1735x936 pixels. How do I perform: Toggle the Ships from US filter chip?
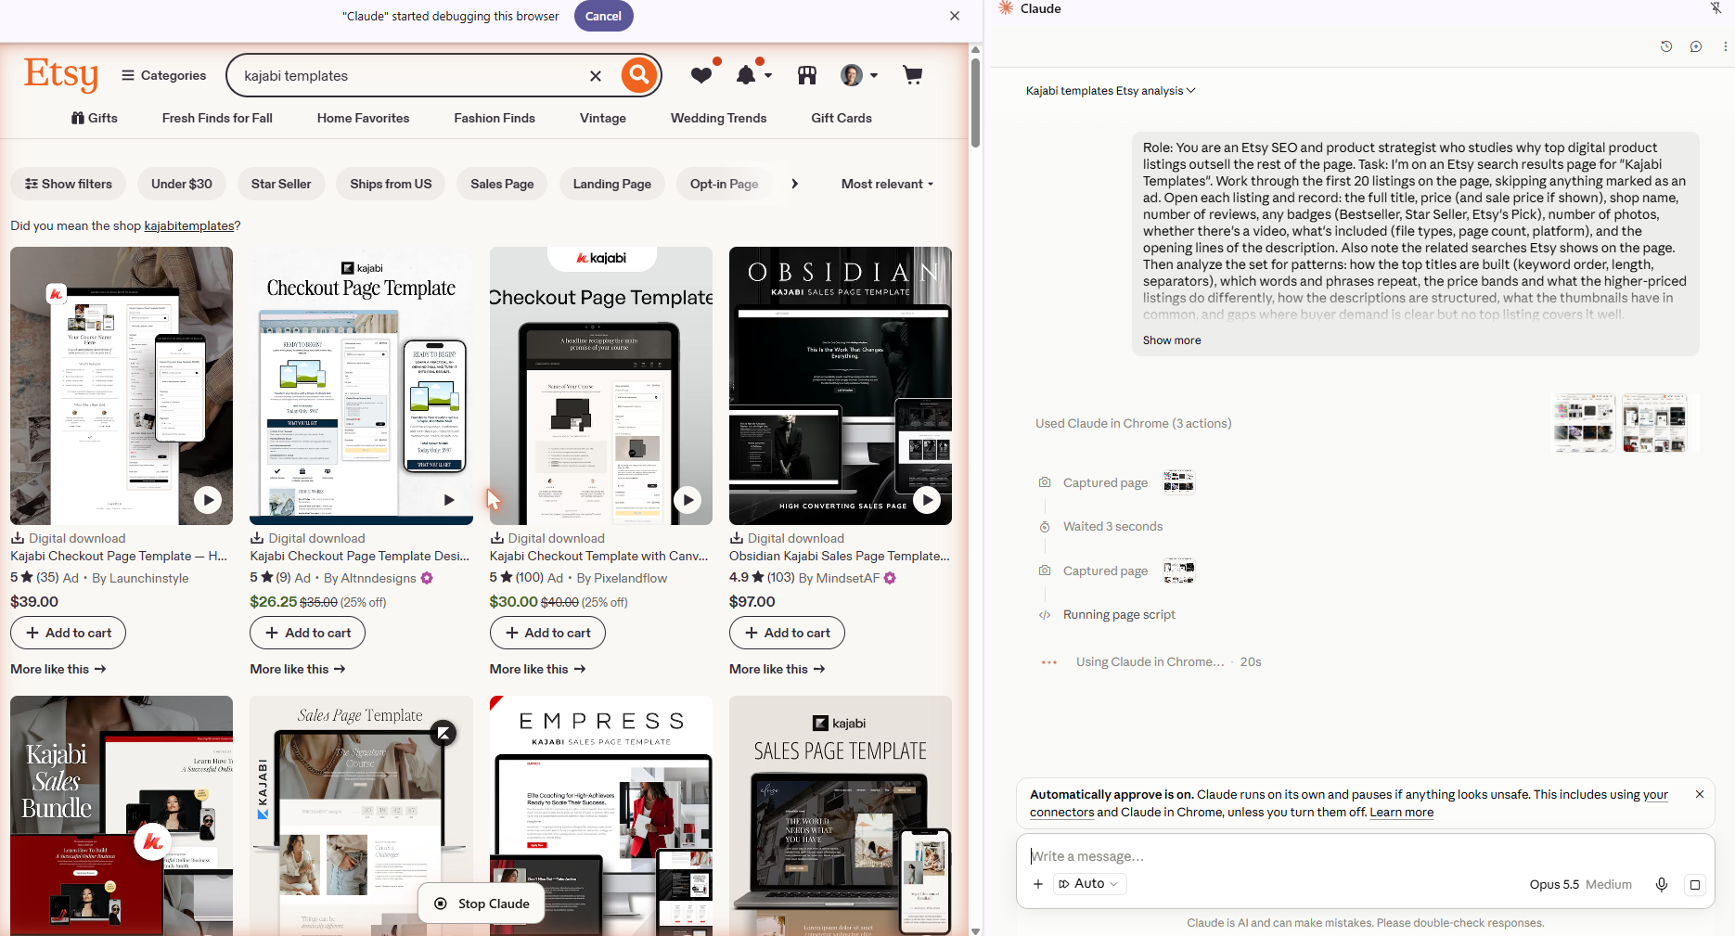coord(391,184)
